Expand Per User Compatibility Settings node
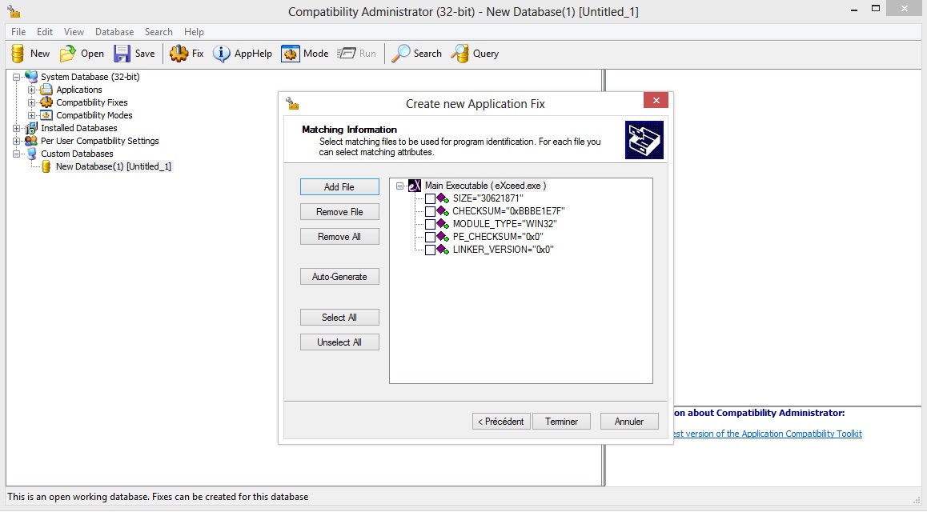The image size is (927, 512). [17, 141]
